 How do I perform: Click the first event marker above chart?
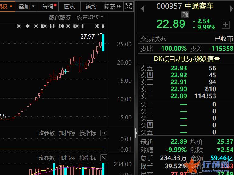point(19,26)
